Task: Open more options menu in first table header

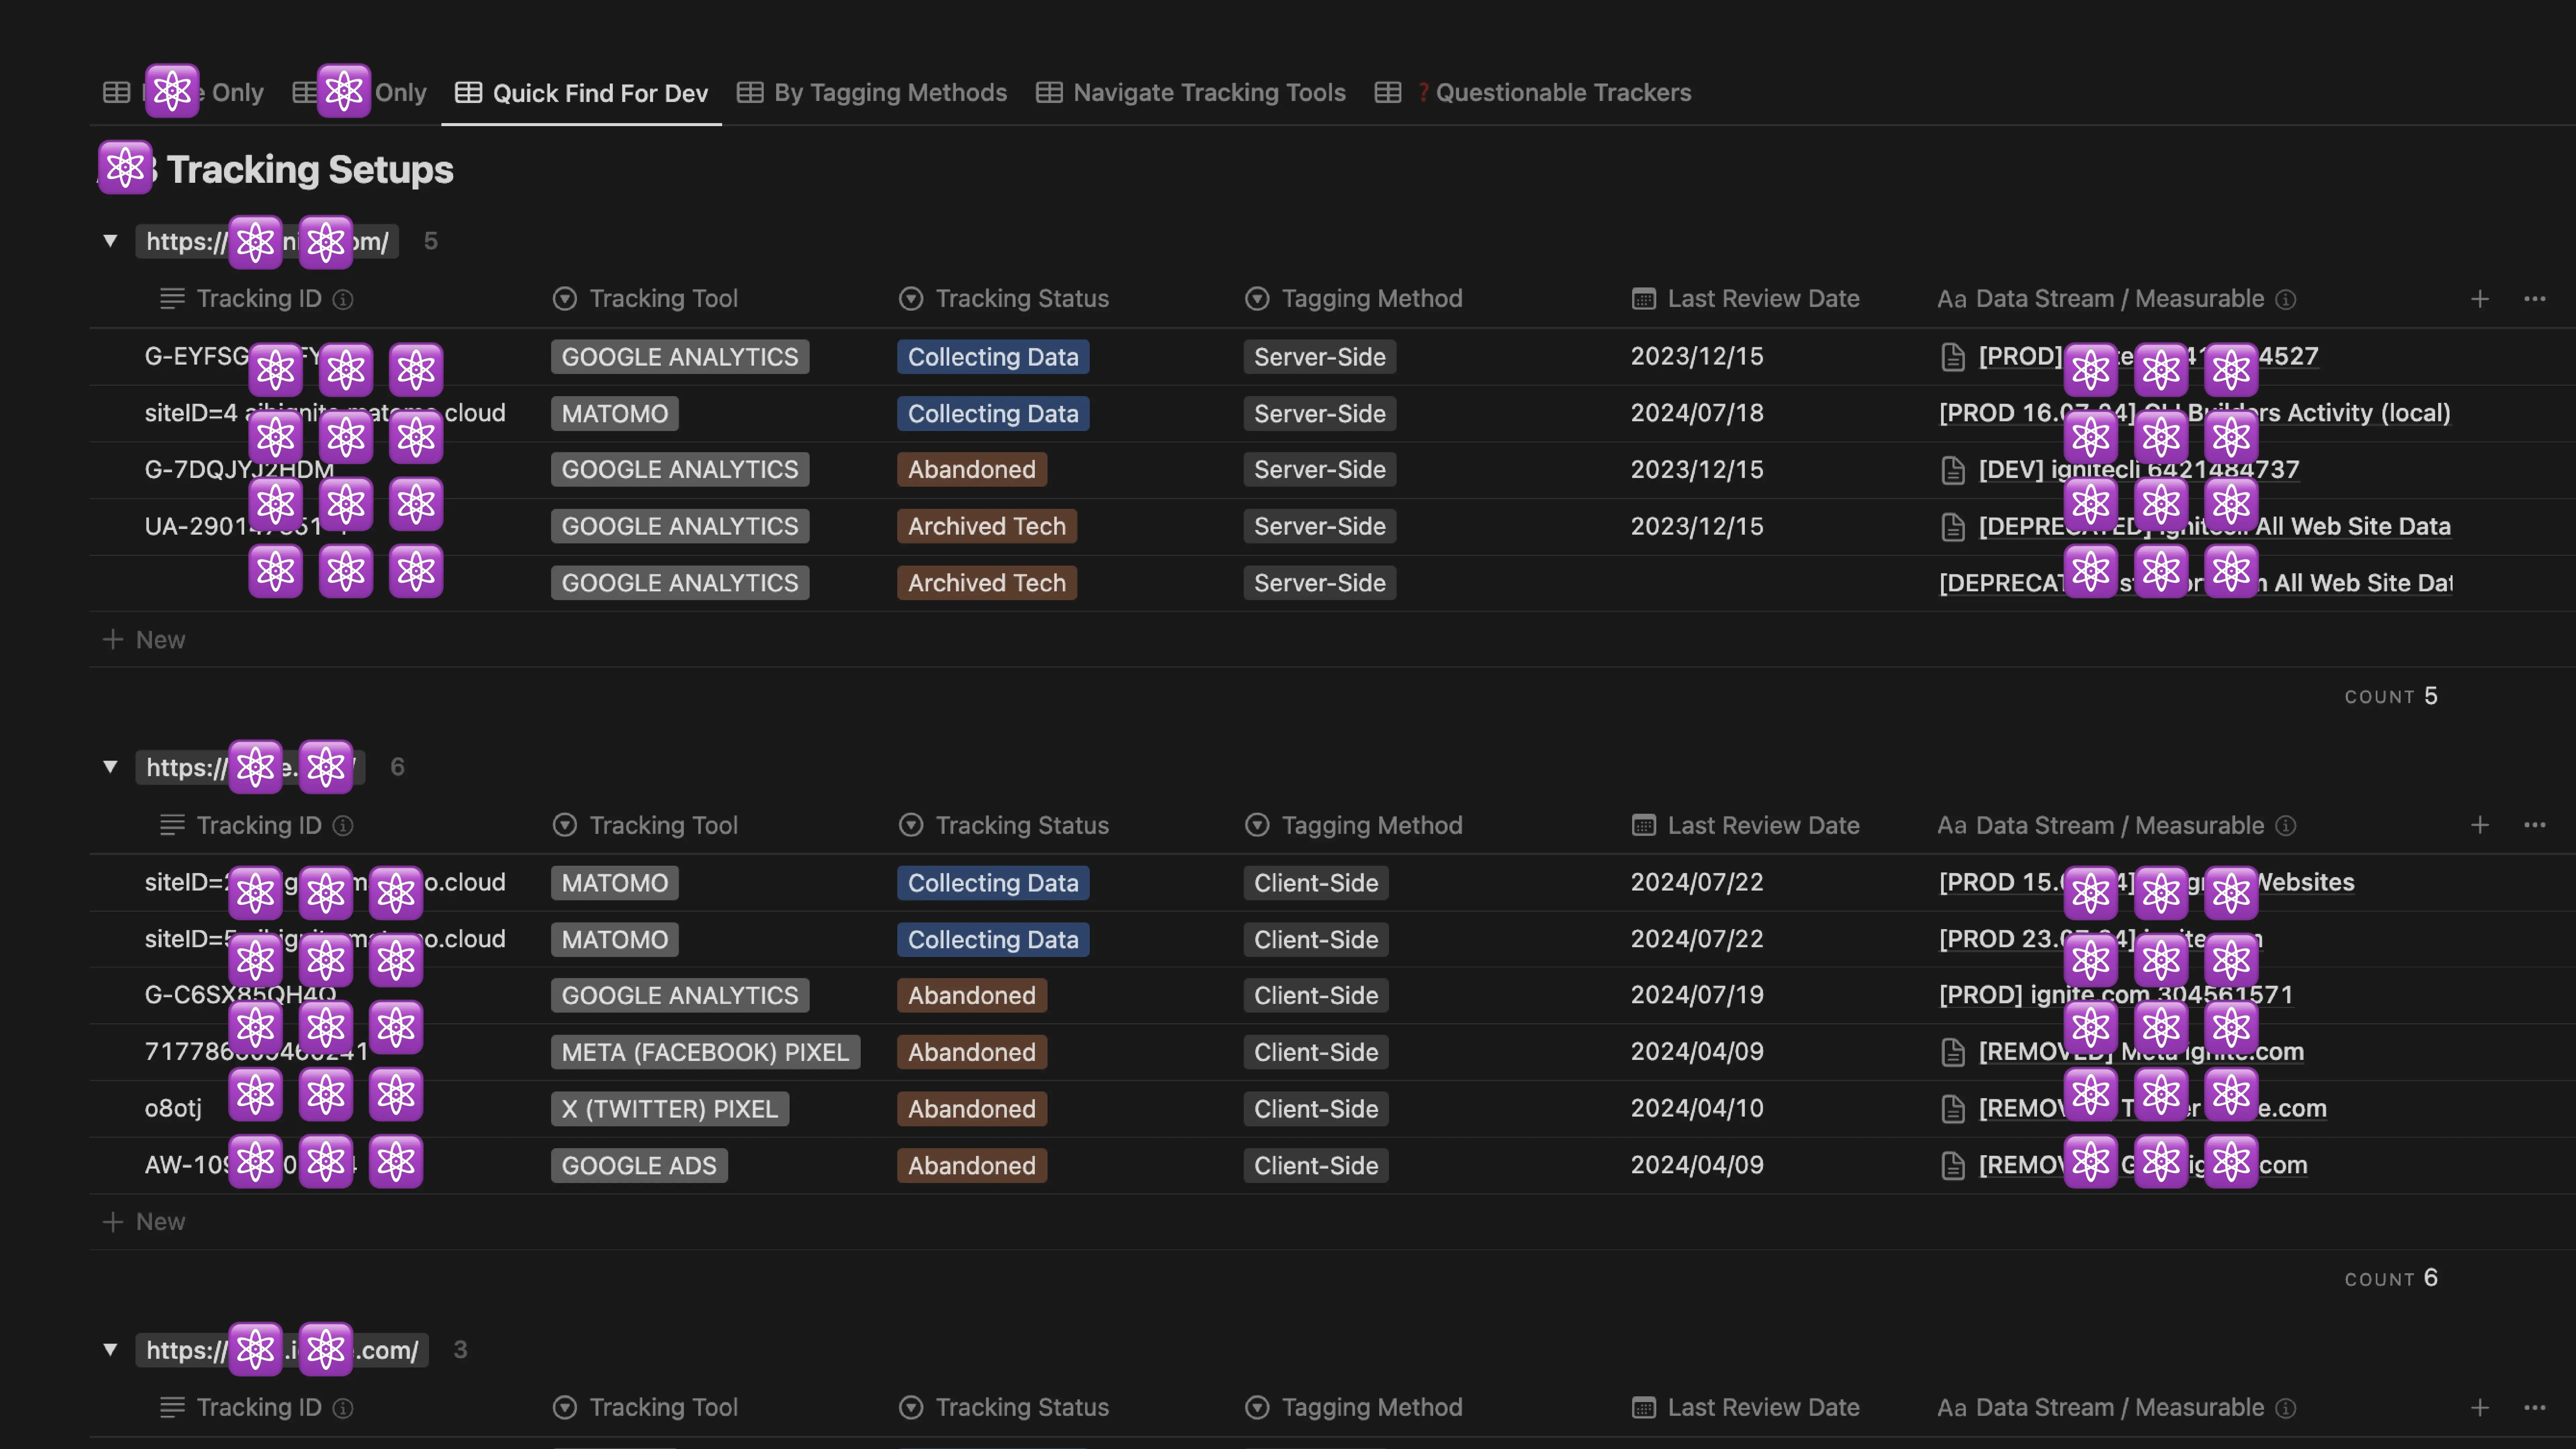Action: (x=2534, y=299)
